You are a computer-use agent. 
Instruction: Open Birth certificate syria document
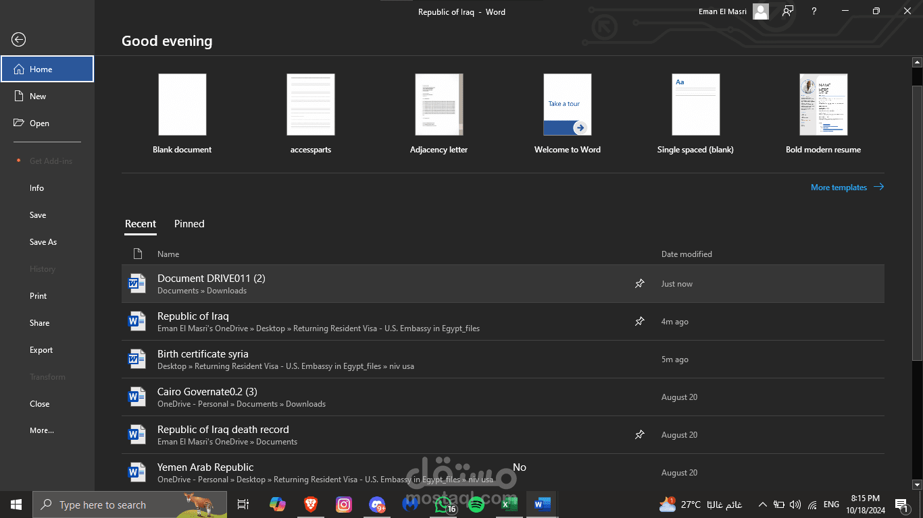pos(503,359)
